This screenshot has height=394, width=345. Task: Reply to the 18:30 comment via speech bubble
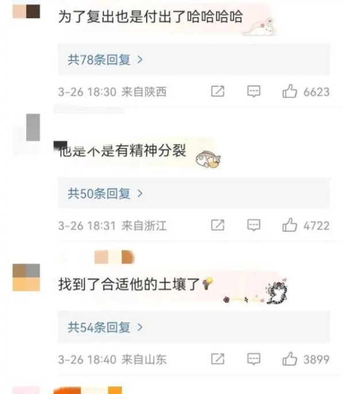(x=254, y=91)
